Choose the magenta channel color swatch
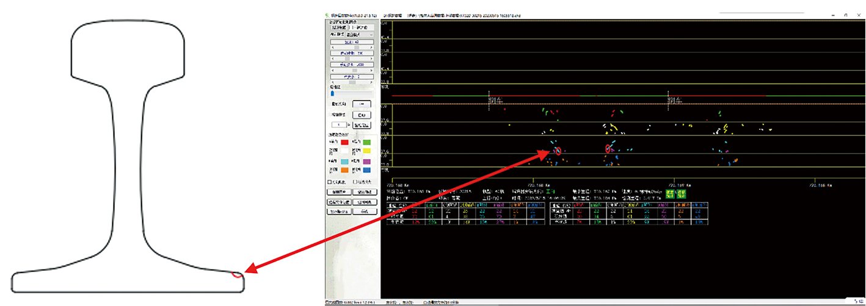This screenshot has height=306, width=866. coord(367,161)
